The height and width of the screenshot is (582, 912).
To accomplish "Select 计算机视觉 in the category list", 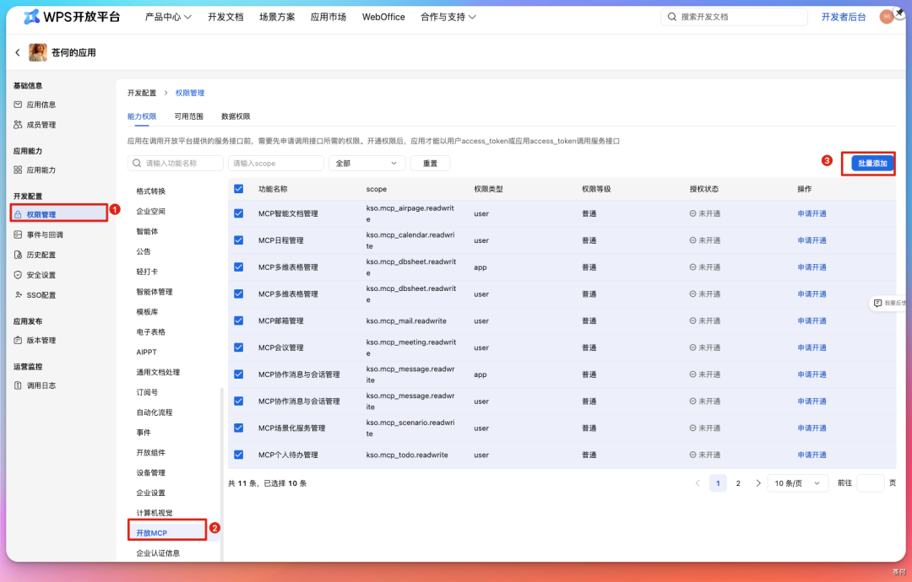I will pos(155,513).
